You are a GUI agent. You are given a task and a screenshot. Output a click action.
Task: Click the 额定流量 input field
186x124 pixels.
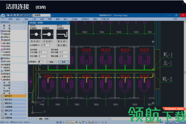pos(64,56)
